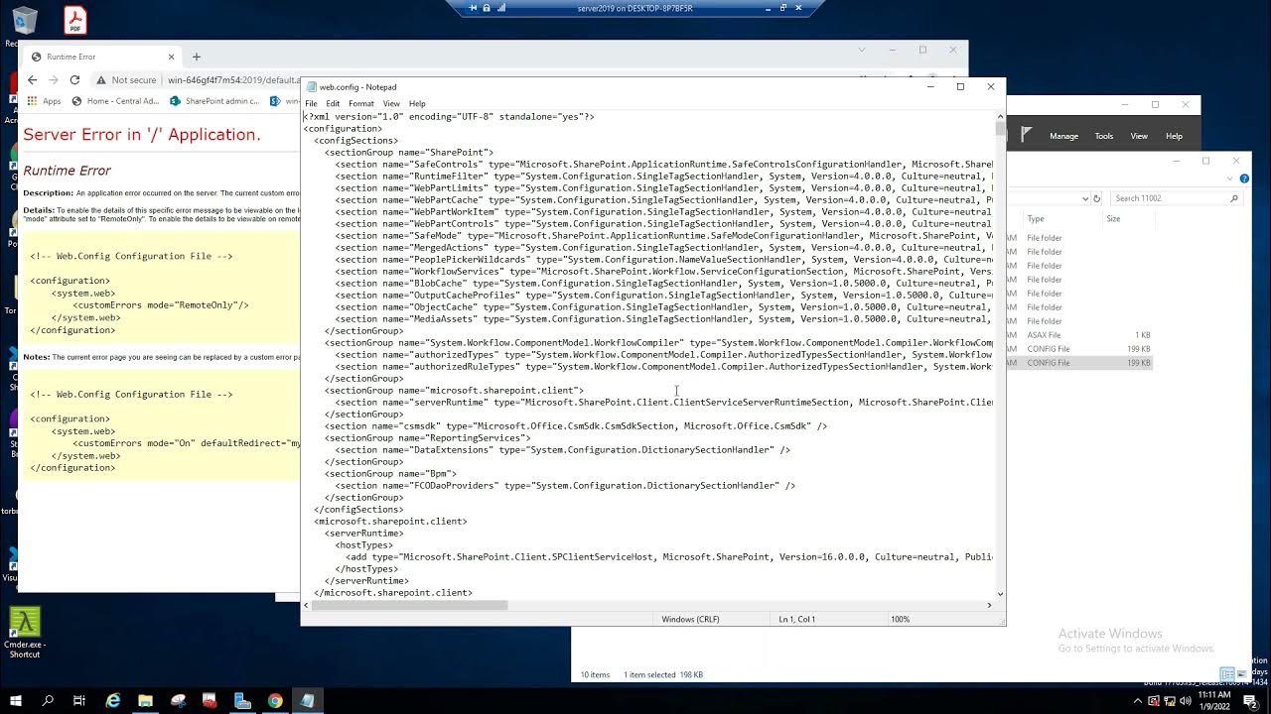Click Notepad horizontal scrollbar thumb
The image size is (1271, 714).
tap(410, 605)
